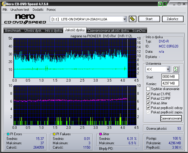Open the Plik menu
The height and width of the screenshot is (153, 188).
pyautogui.click(x=5, y=10)
